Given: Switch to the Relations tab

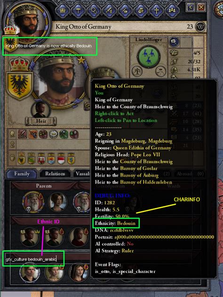Looking at the screenshot, I should coord(55,174).
